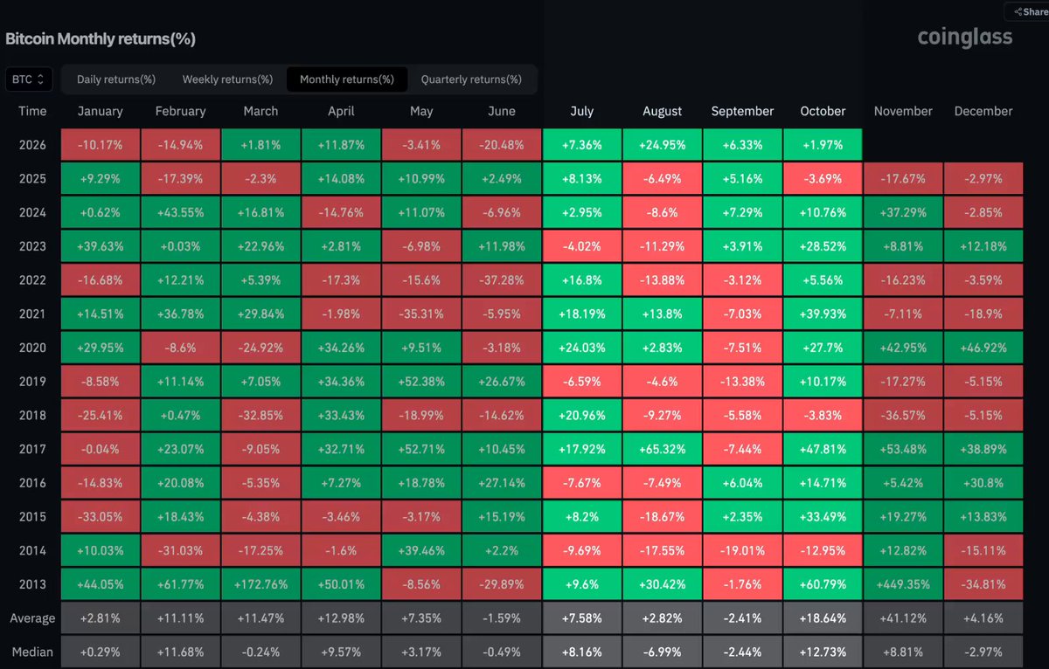1049x669 pixels.
Task: Select the Median August value -6.99%
Action: coord(662,652)
